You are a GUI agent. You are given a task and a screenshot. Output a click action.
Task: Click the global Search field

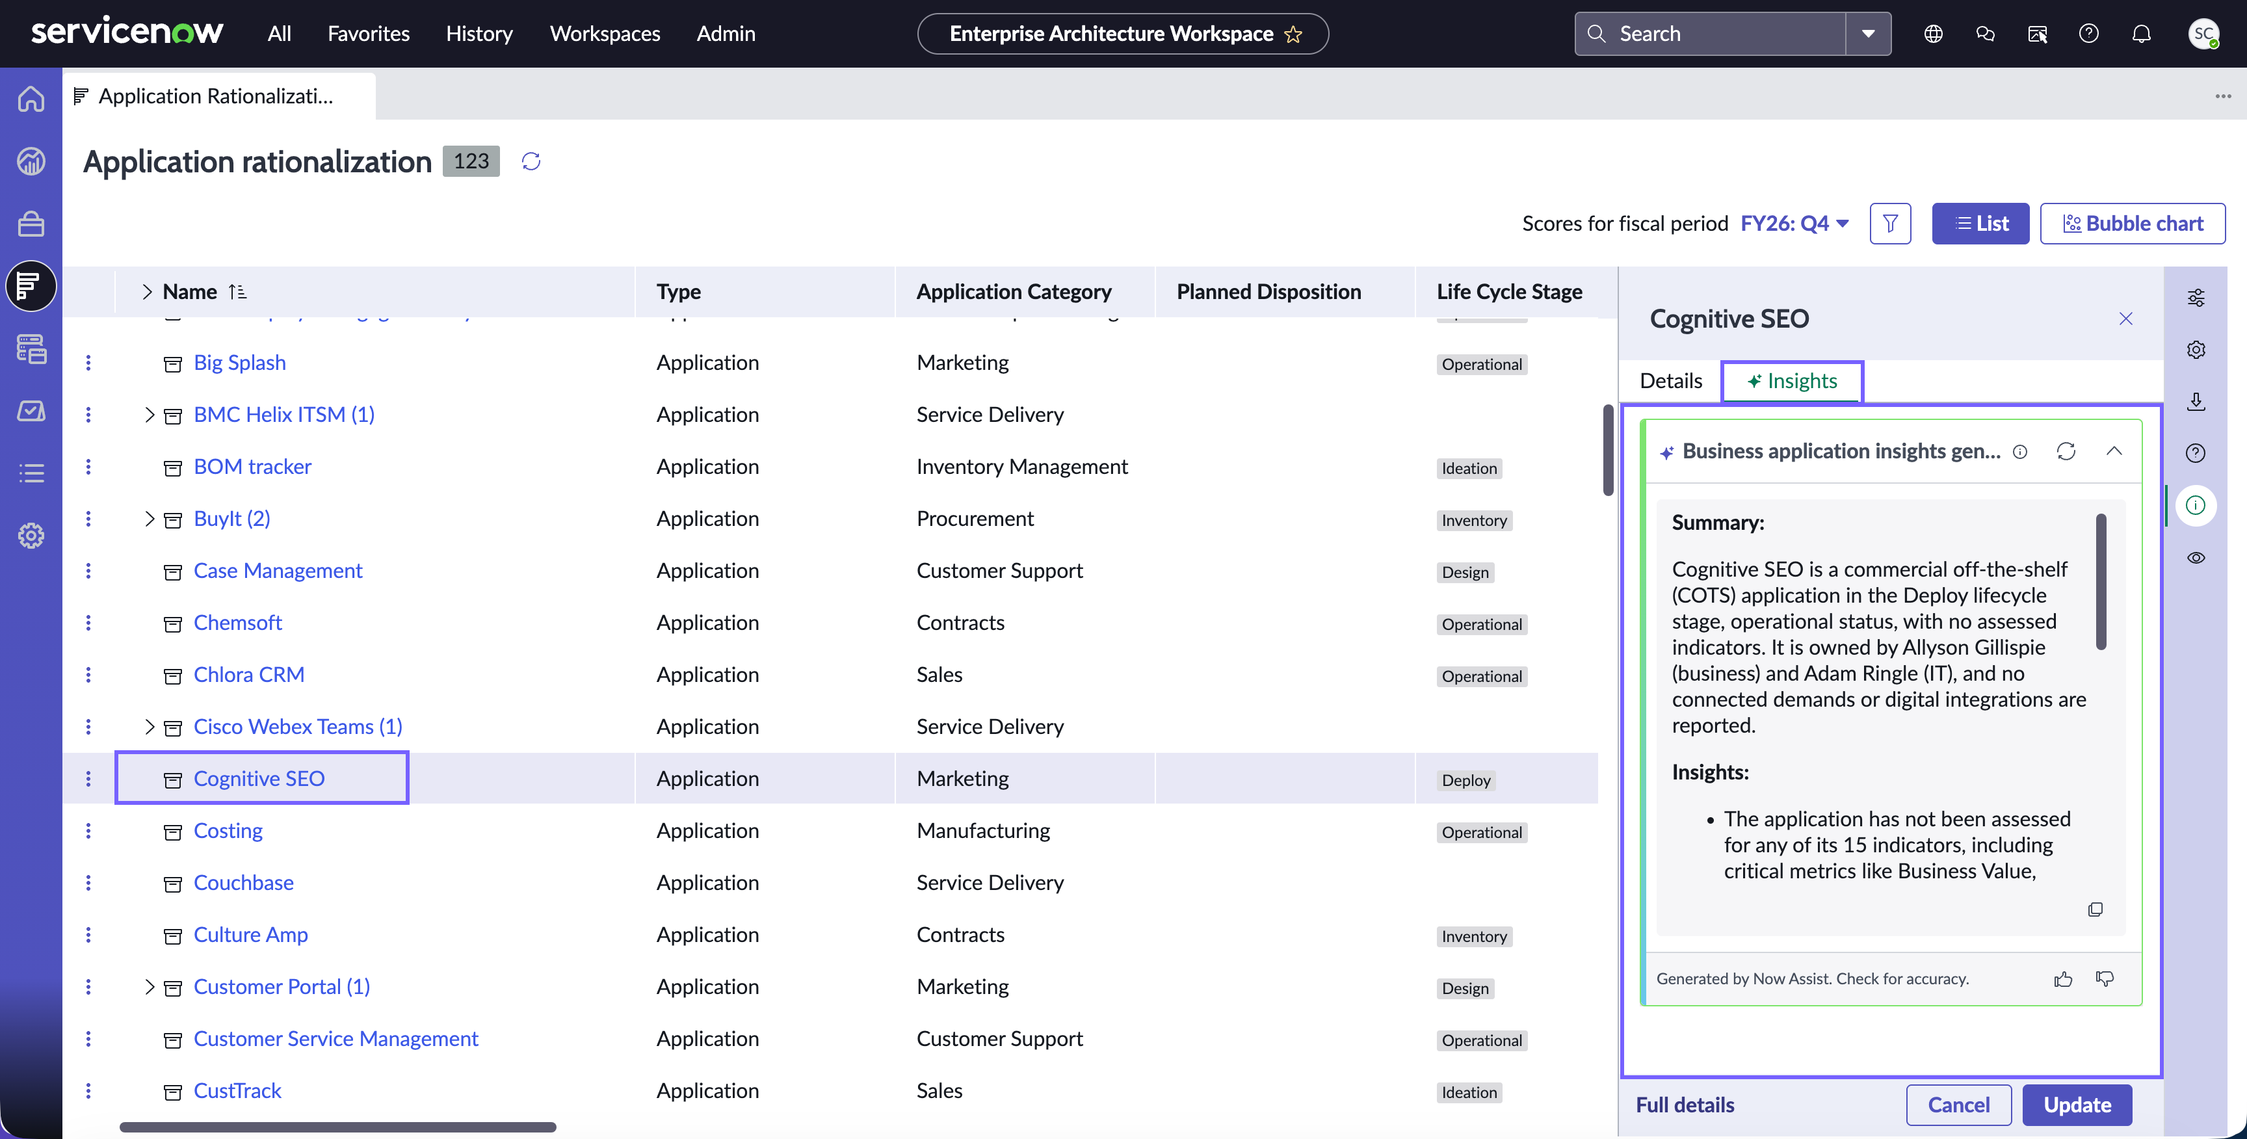coord(1711,34)
